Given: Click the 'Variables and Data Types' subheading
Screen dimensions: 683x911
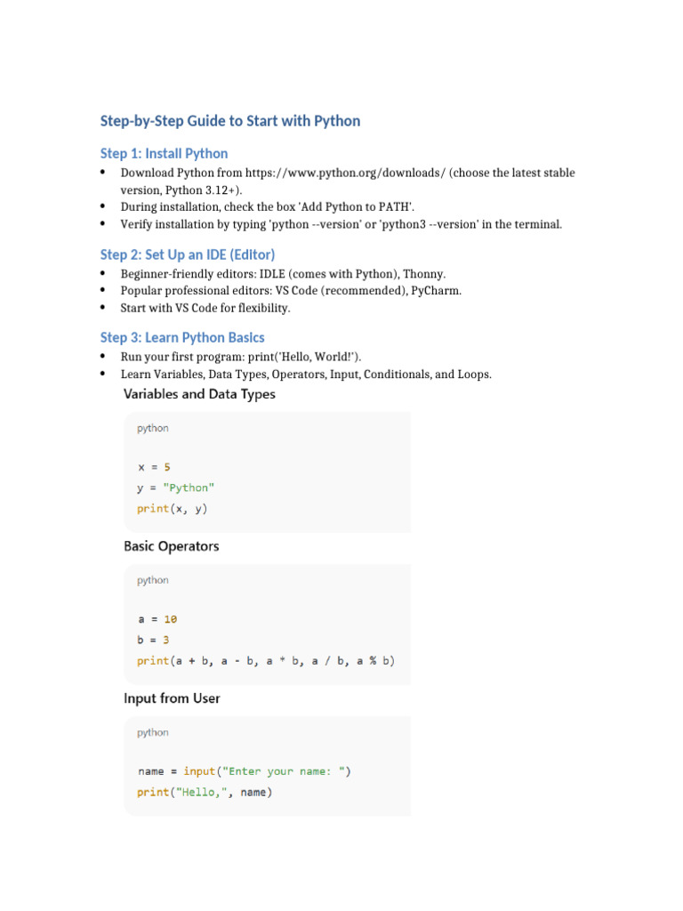Looking at the screenshot, I should pos(199,393).
